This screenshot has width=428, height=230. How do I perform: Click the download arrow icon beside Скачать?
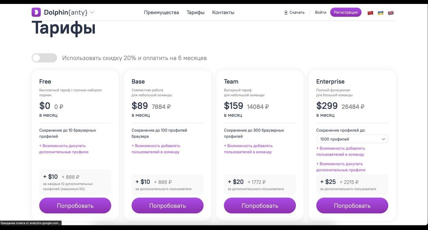click(x=286, y=12)
